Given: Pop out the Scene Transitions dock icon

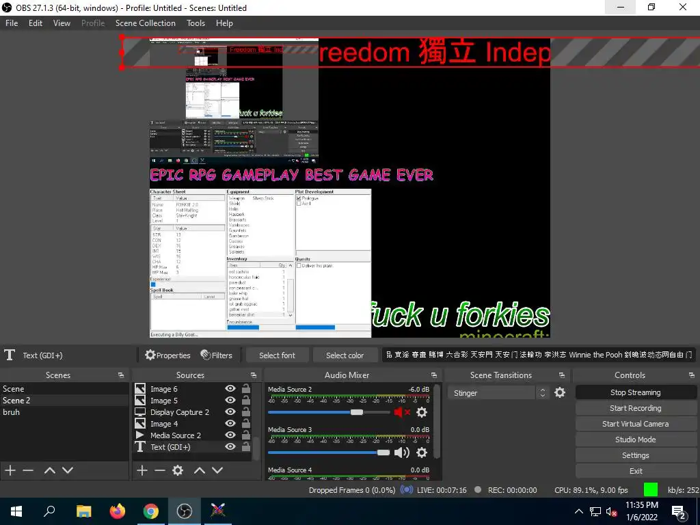Looking at the screenshot, I should point(562,375).
